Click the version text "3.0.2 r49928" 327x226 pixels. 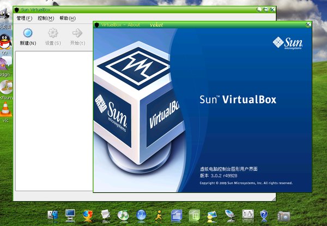click(224, 176)
